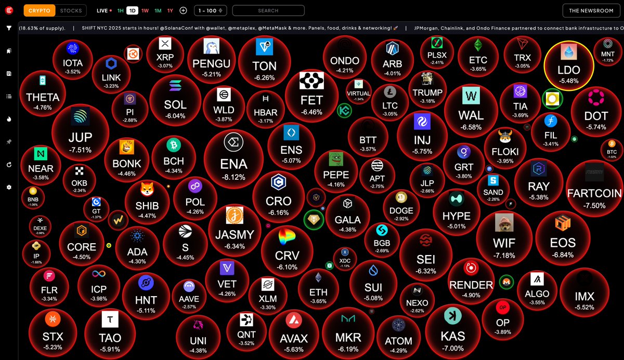
Task: Click the WAL -6.58% bubble
Action: coord(471,110)
